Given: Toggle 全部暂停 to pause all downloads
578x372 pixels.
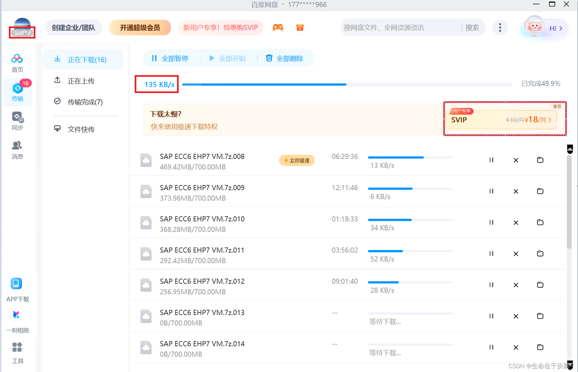Looking at the screenshot, I should pos(170,58).
